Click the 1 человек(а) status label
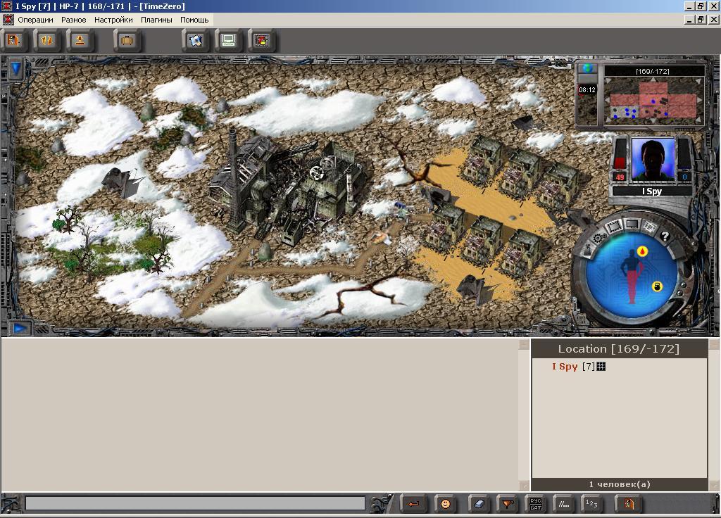The height and width of the screenshot is (518, 721). (x=620, y=484)
